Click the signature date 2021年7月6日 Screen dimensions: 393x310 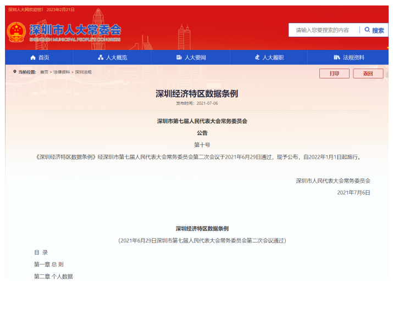click(x=353, y=193)
